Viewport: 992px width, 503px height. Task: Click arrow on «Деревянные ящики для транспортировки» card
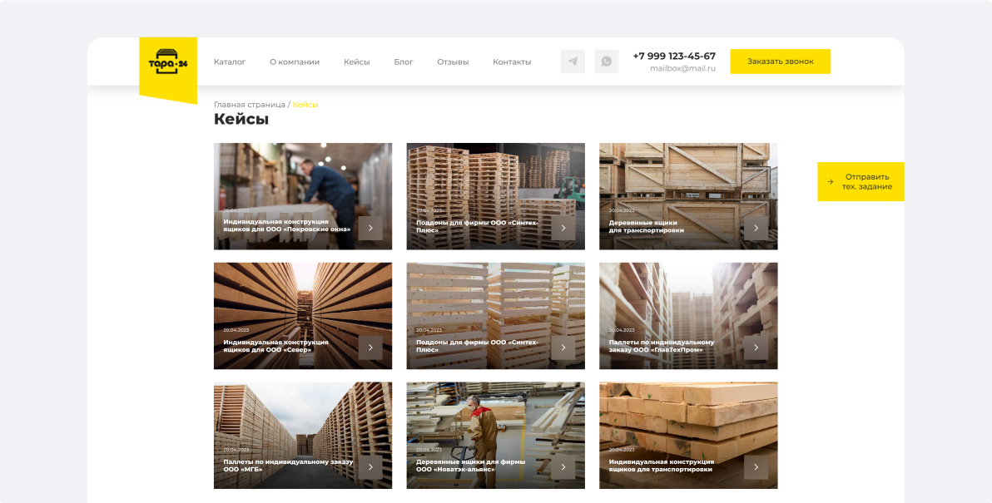click(x=756, y=228)
